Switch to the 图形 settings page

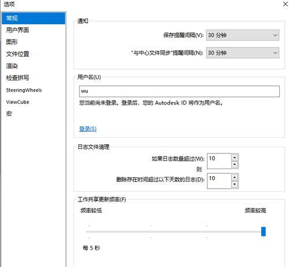coord(12,42)
